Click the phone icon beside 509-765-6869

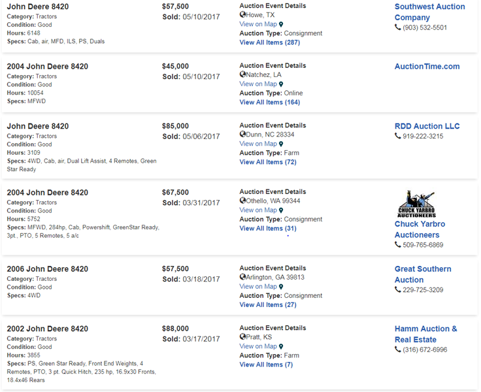coord(398,245)
